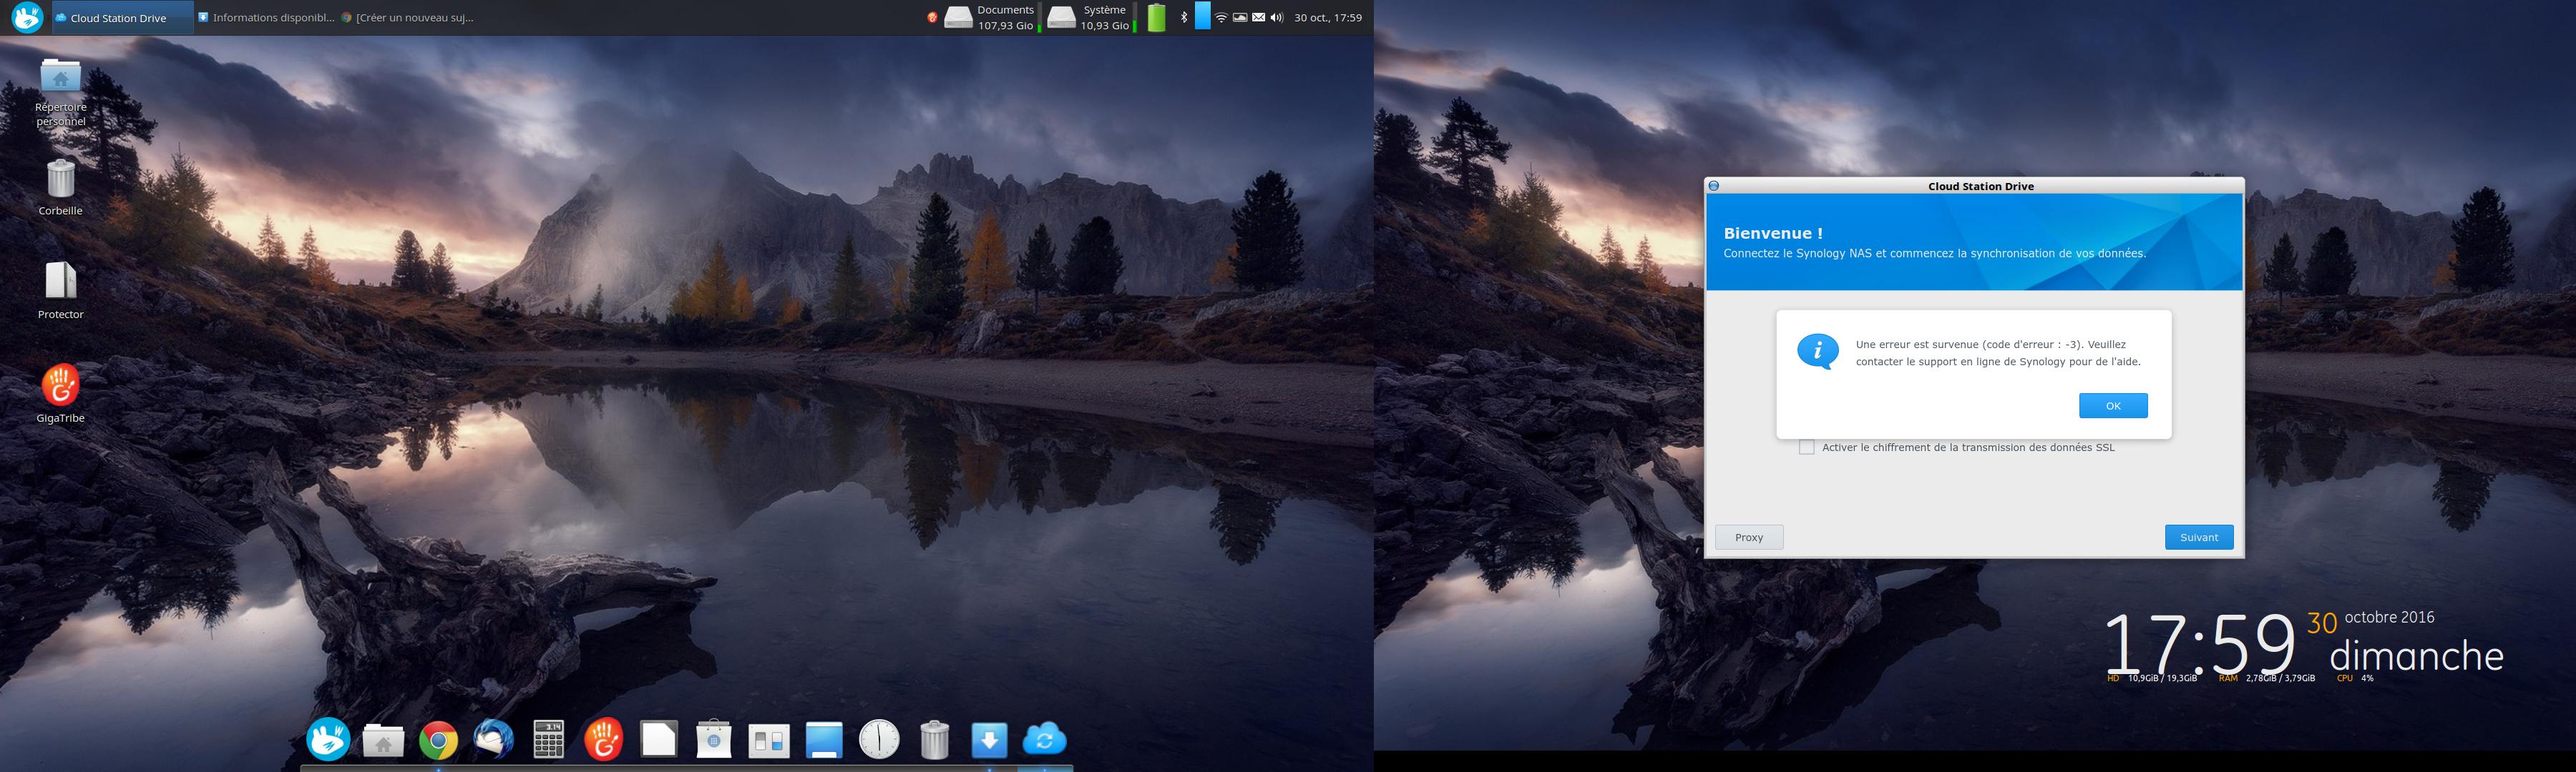The width and height of the screenshot is (2576, 772).
Task: Open the Proxy settings button
Action: click(x=1748, y=538)
